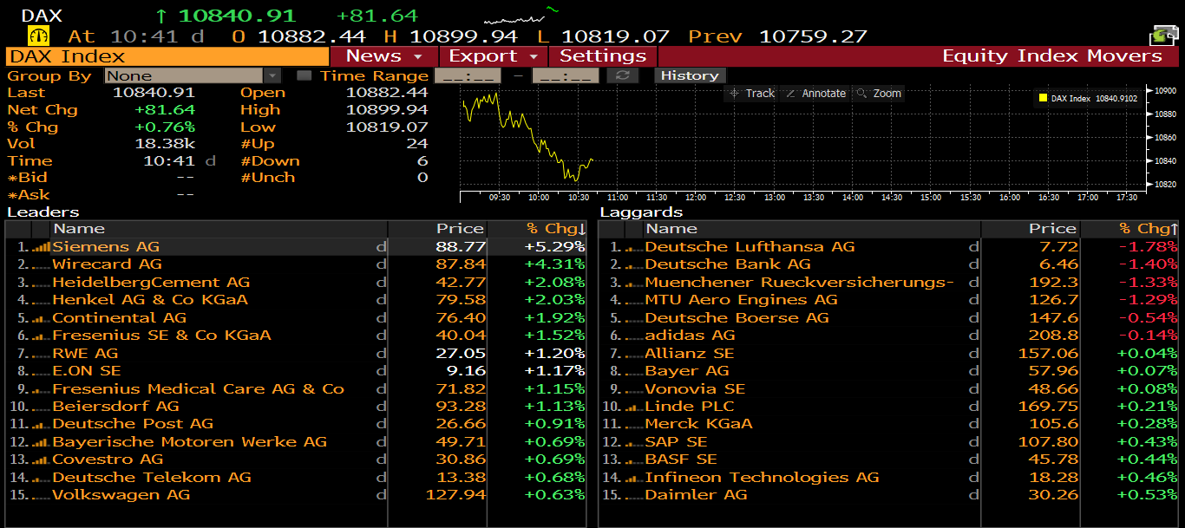This screenshot has height=528, width=1185.
Task: Select Daimler AG row
Action: tap(889, 495)
